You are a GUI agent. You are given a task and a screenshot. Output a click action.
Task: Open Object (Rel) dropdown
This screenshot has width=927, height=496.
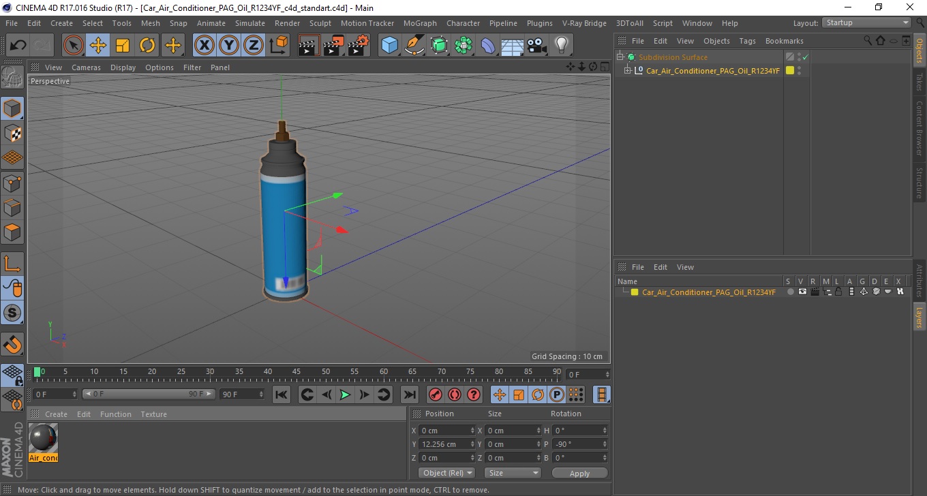(446, 473)
